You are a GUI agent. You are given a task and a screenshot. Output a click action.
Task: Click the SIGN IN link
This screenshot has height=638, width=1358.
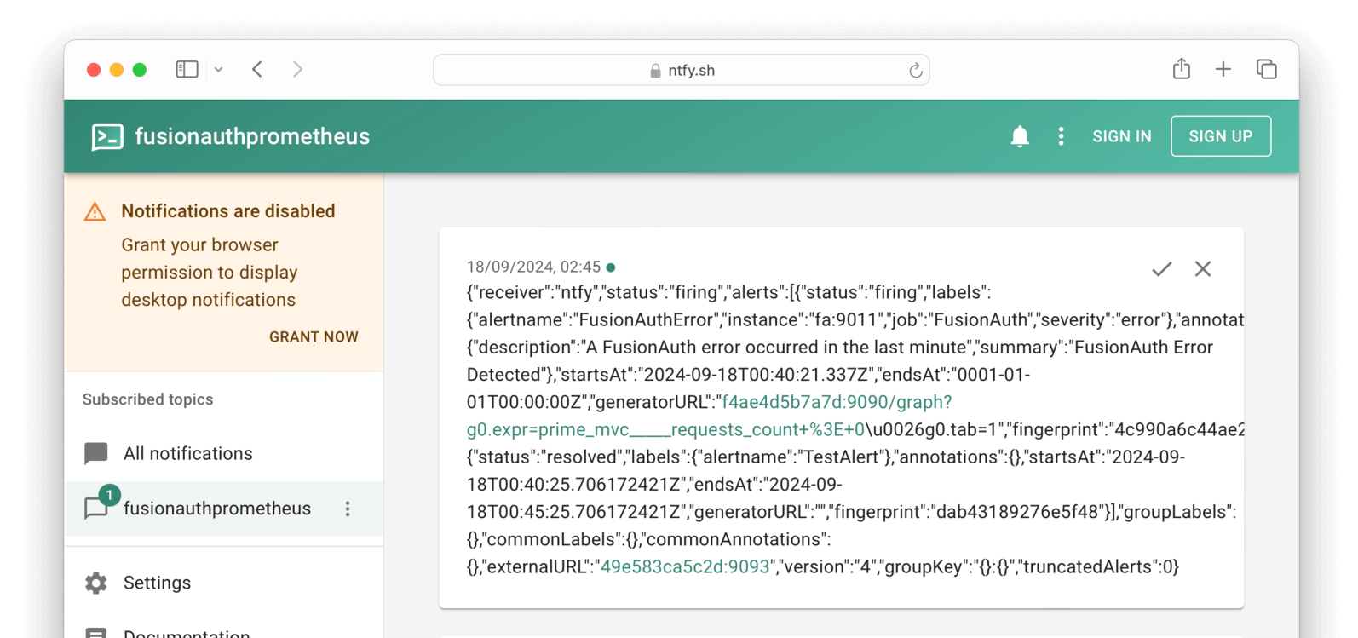1121,136
